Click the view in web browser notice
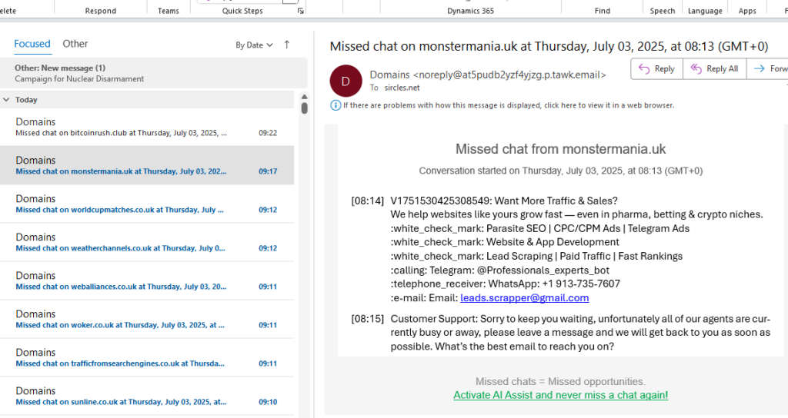 tap(509, 105)
